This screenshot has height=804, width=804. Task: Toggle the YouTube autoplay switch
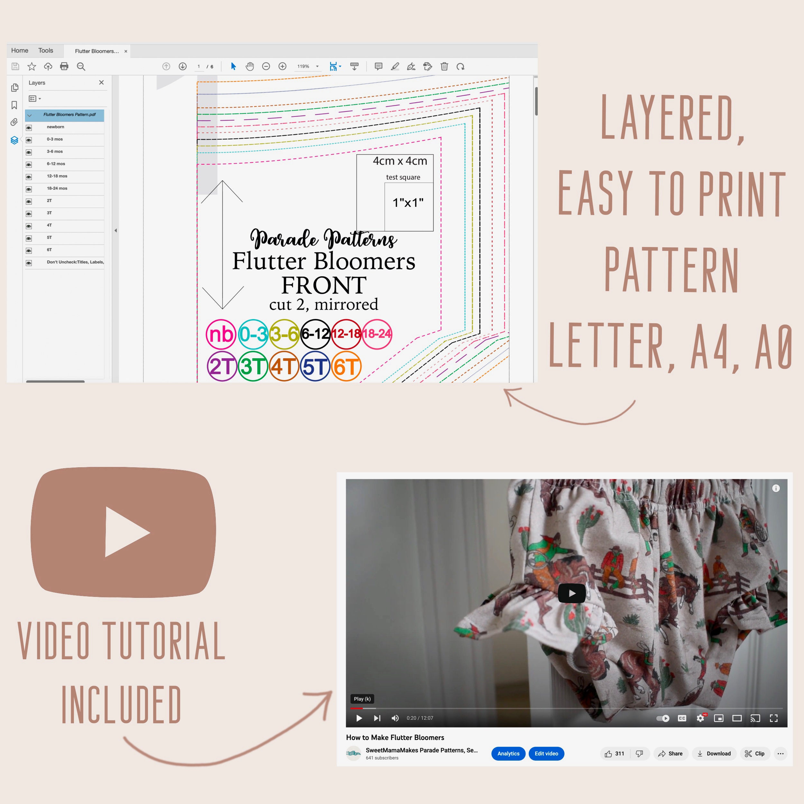663,718
